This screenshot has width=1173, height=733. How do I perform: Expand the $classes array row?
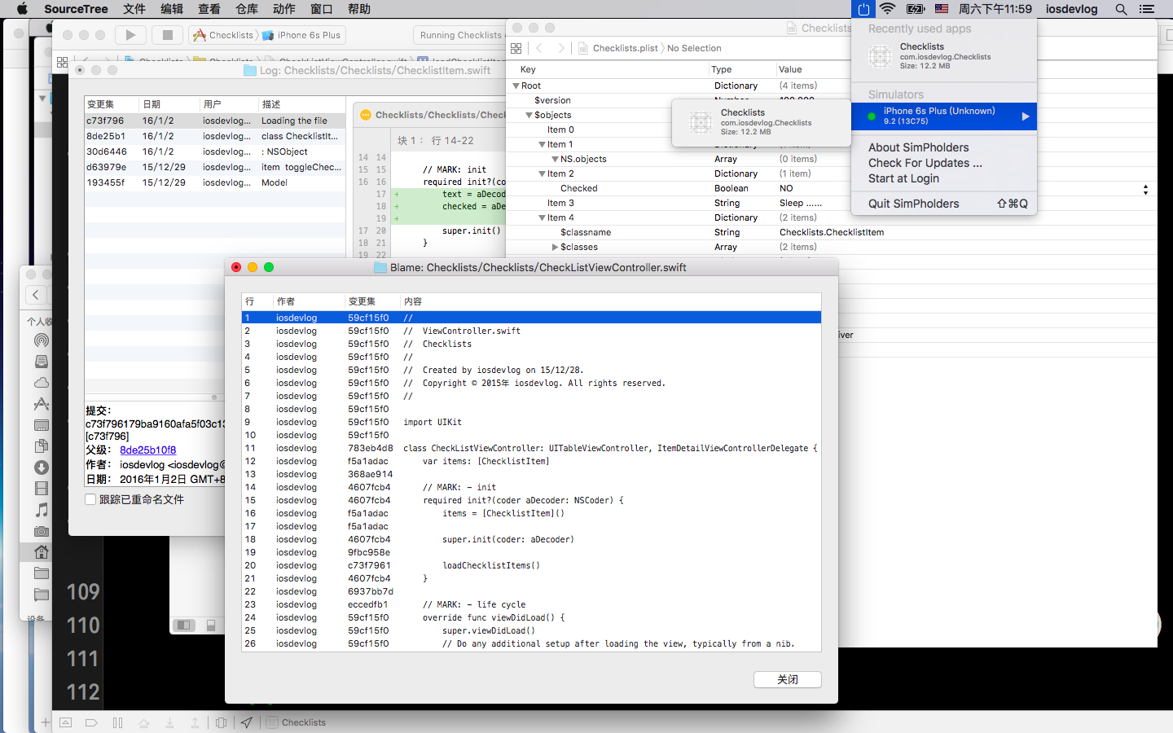pos(555,247)
